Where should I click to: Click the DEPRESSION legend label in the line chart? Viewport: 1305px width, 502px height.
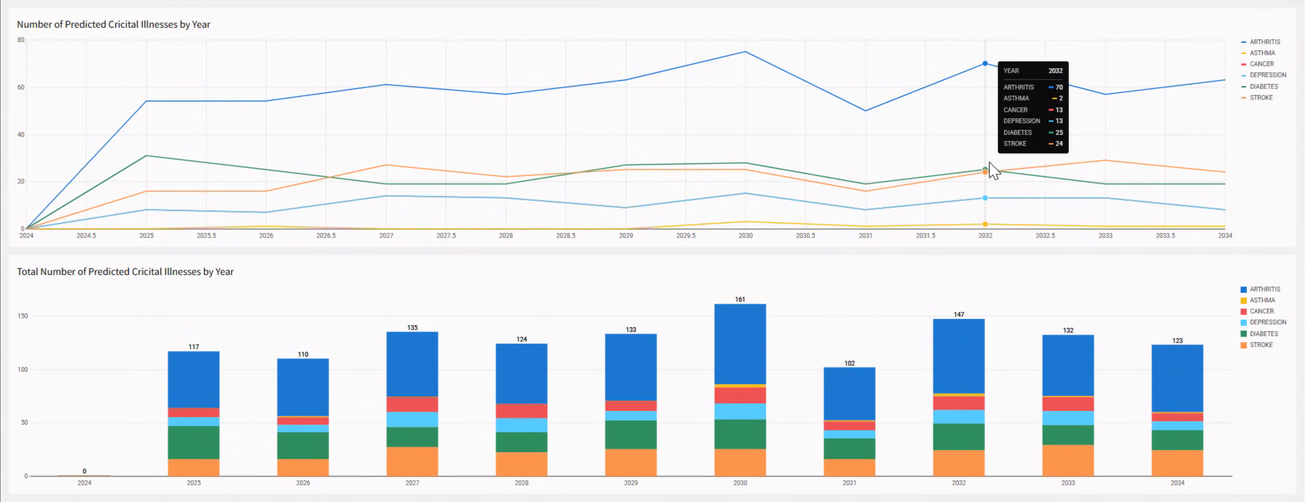[x=1268, y=74]
